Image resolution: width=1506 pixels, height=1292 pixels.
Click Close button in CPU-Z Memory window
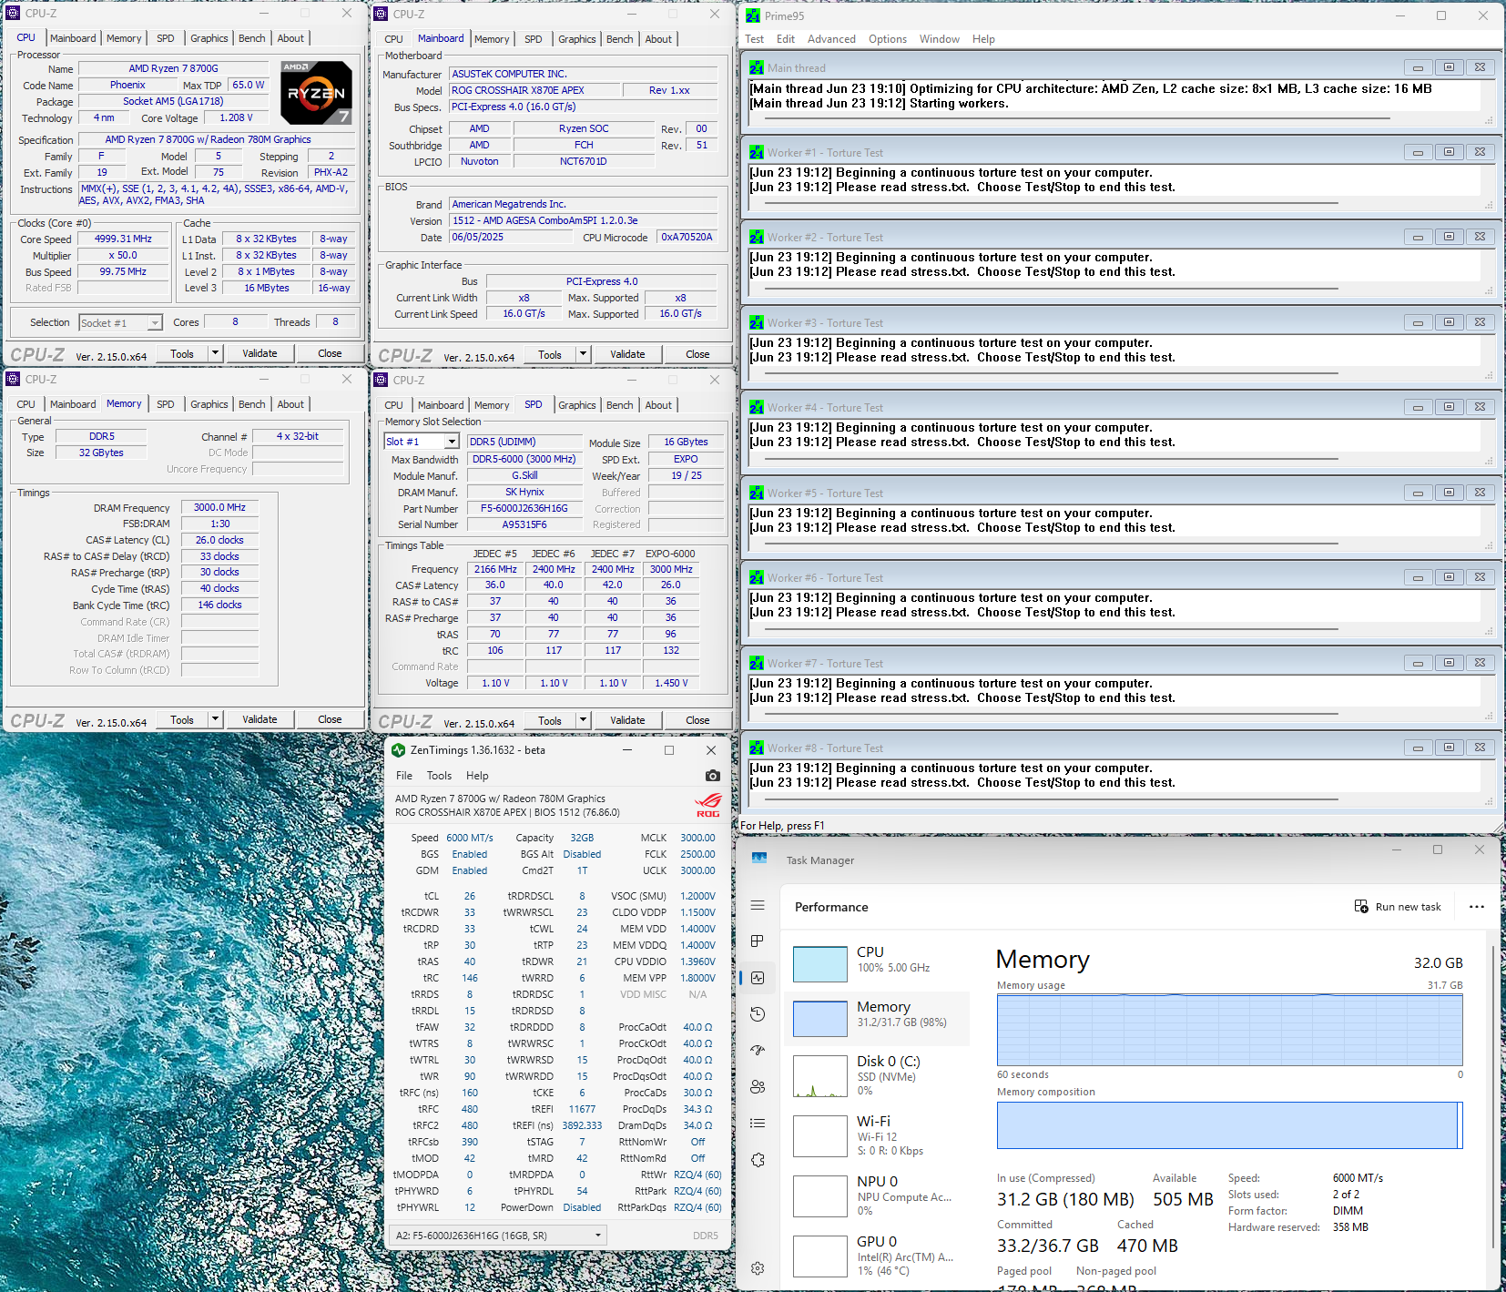click(x=330, y=719)
